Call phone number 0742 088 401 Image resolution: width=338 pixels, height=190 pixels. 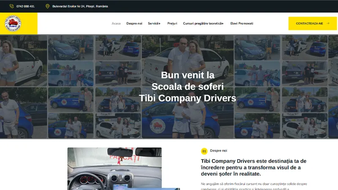(x=25, y=6)
